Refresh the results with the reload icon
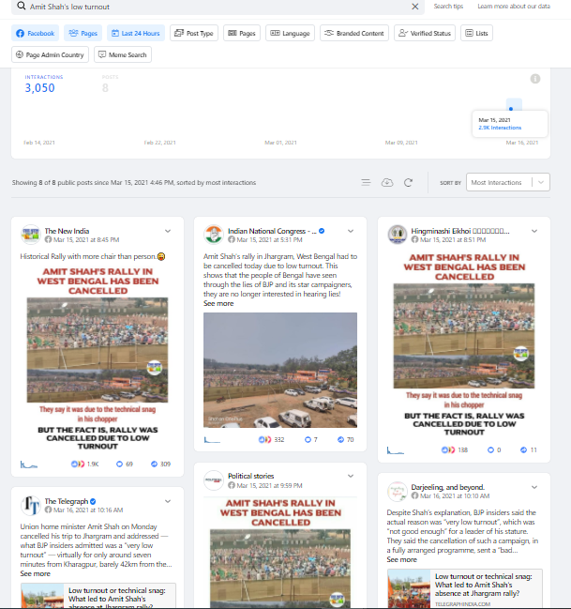 (408, 182)
